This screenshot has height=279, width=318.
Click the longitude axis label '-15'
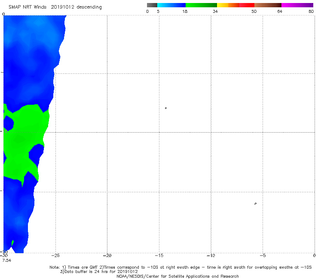(x=159, y=255)
